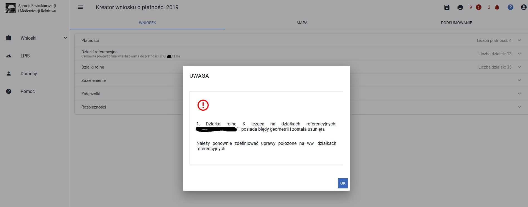The image size is (528, 207).
Task: Open Pomoc in the sidebar
Action: click(28, 91)
